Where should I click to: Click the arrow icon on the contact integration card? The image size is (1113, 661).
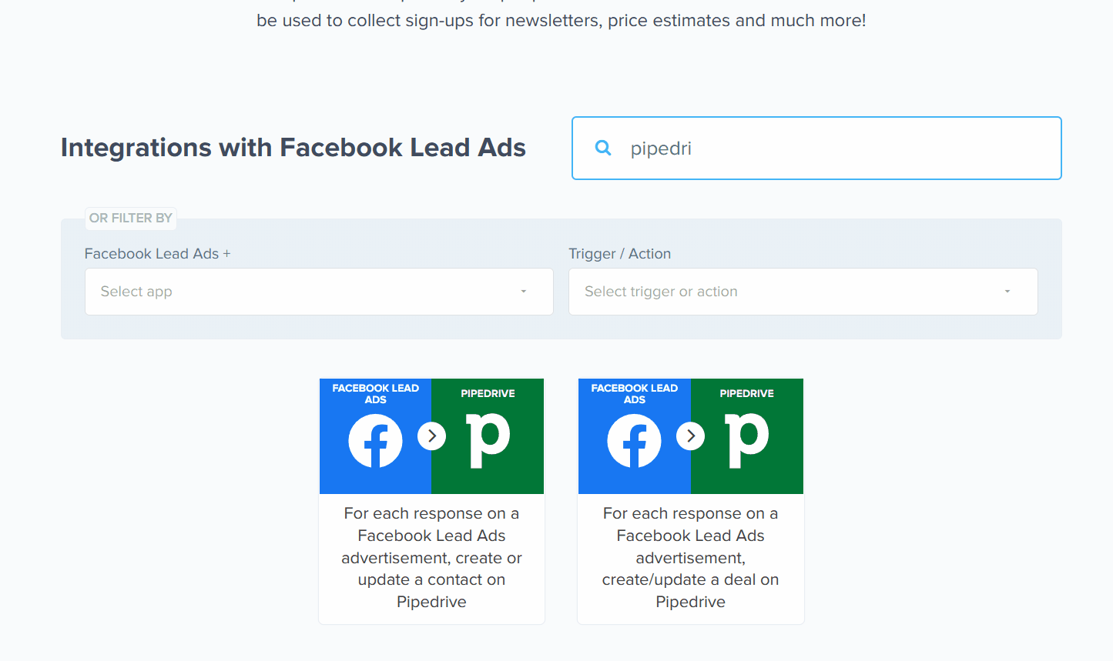pos(432,436)
